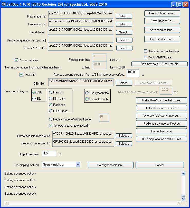This screenshot has height=208, width=190.
Task: Click Generate GCP synch test set
Action: click(x=161, y=116)
